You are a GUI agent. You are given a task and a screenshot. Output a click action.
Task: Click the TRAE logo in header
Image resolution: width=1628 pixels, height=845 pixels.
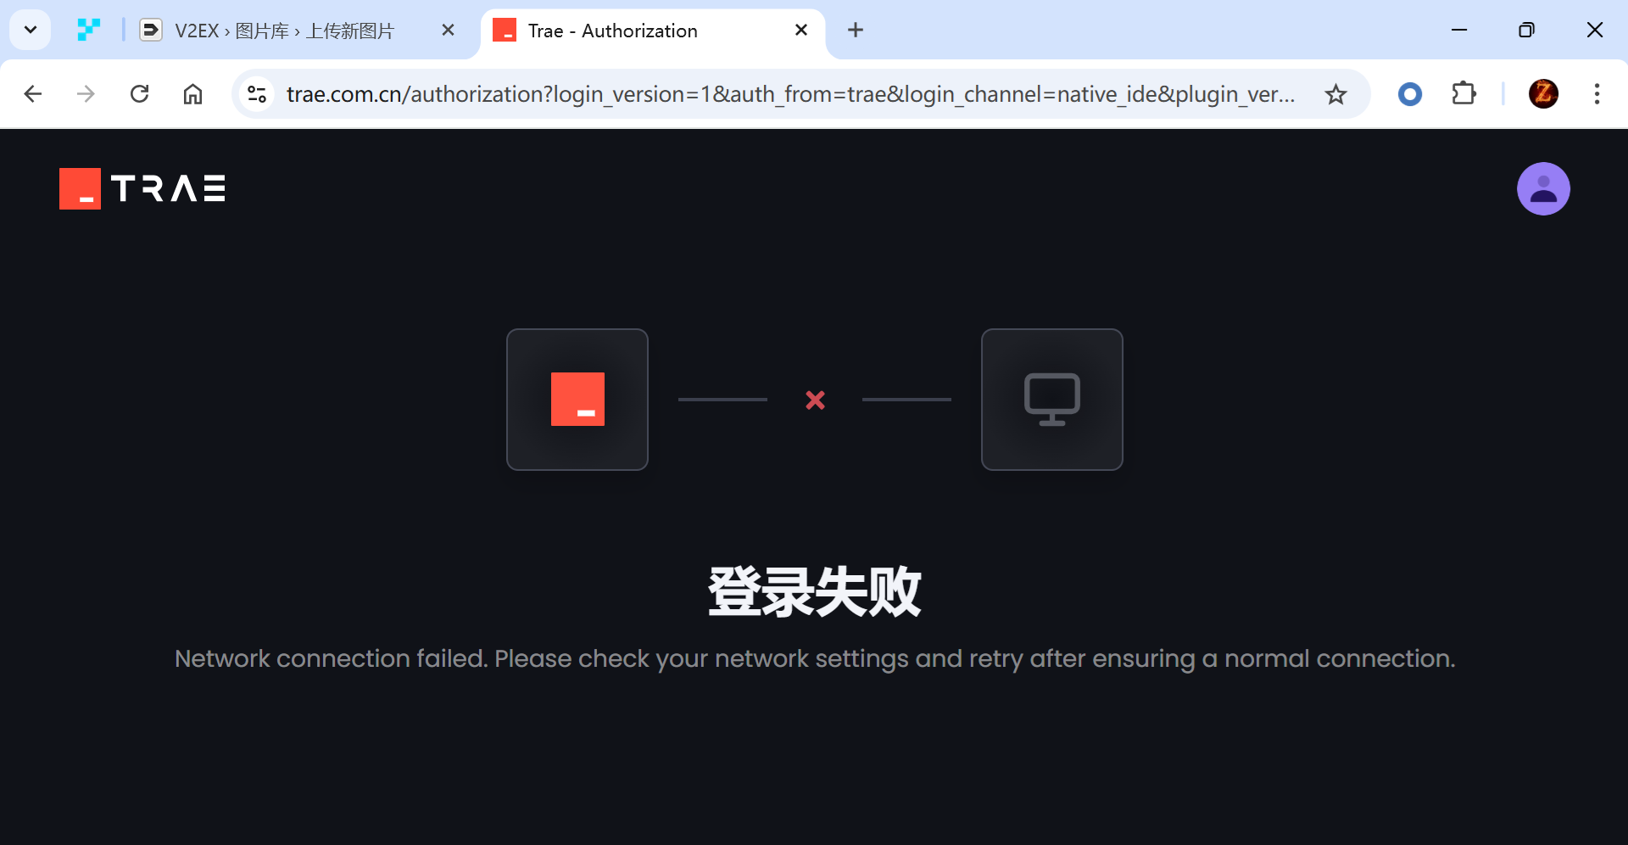142,188
